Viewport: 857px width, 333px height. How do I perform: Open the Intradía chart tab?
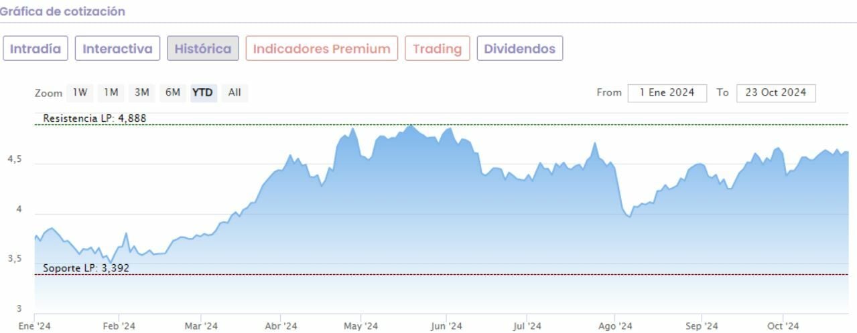pyautogui.click(x=36, y=49)
